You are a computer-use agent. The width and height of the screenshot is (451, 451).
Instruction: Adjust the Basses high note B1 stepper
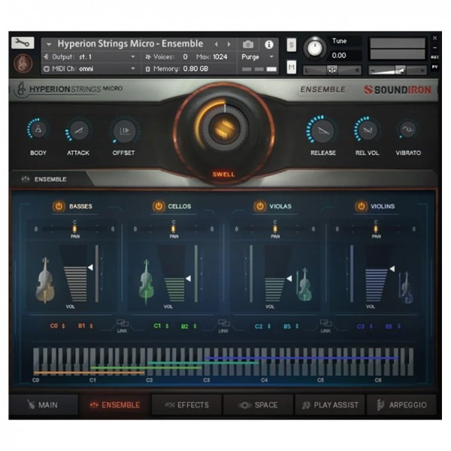91,326
